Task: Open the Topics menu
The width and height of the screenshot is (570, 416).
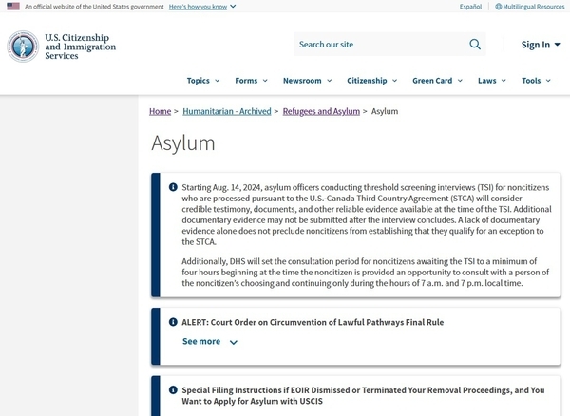Action: [203, 81]
